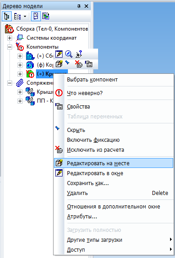Open Отношения в дополнительном окне
Screen dimensions: 175x258
[114, 207]
